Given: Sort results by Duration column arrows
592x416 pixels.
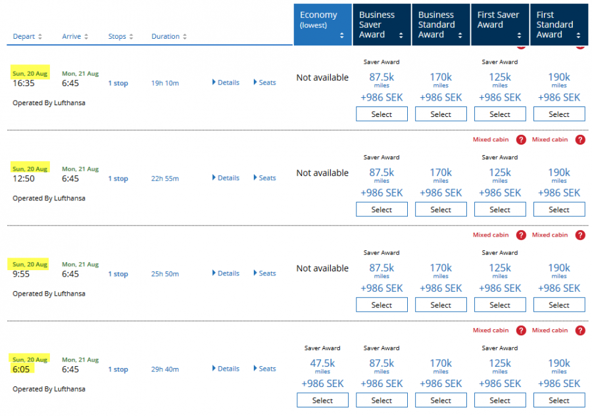Looking at the screenshot, I should [x=185, y=37].
